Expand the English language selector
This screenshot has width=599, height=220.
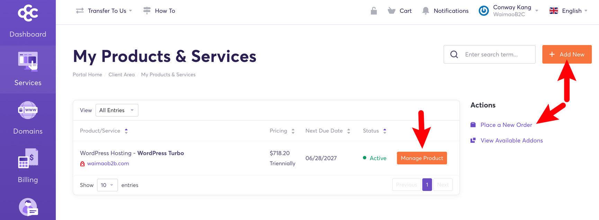click(568, 10)
